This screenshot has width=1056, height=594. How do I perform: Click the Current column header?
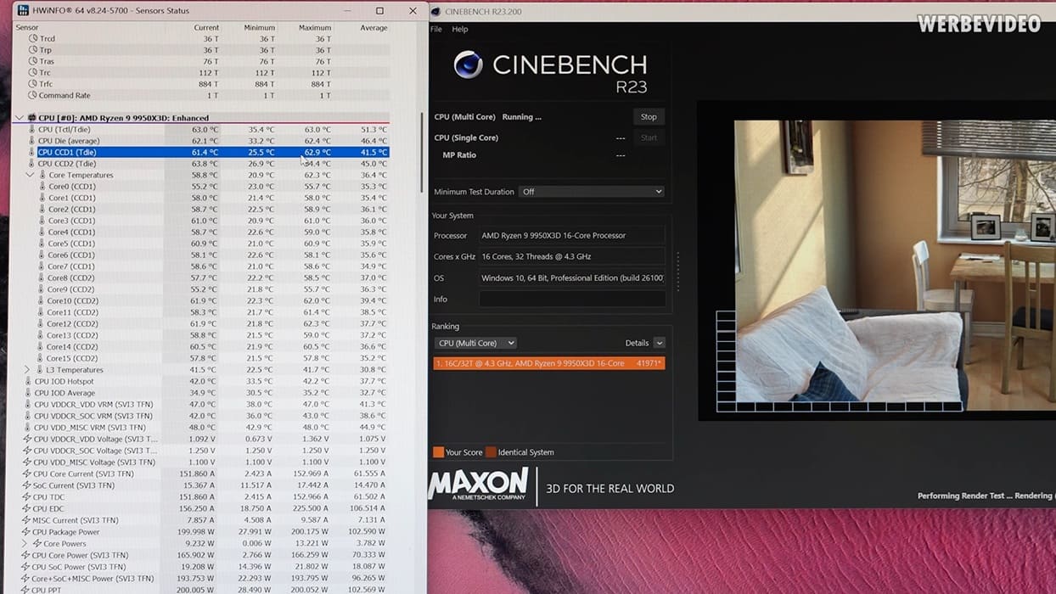[205, 28]
